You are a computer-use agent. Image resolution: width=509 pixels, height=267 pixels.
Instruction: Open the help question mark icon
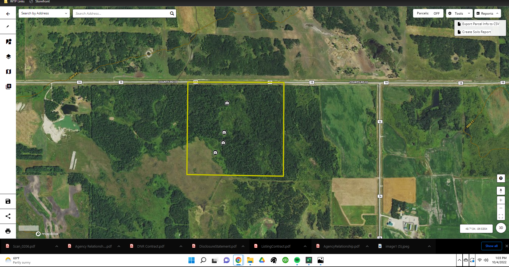click(x=501, y=178)
